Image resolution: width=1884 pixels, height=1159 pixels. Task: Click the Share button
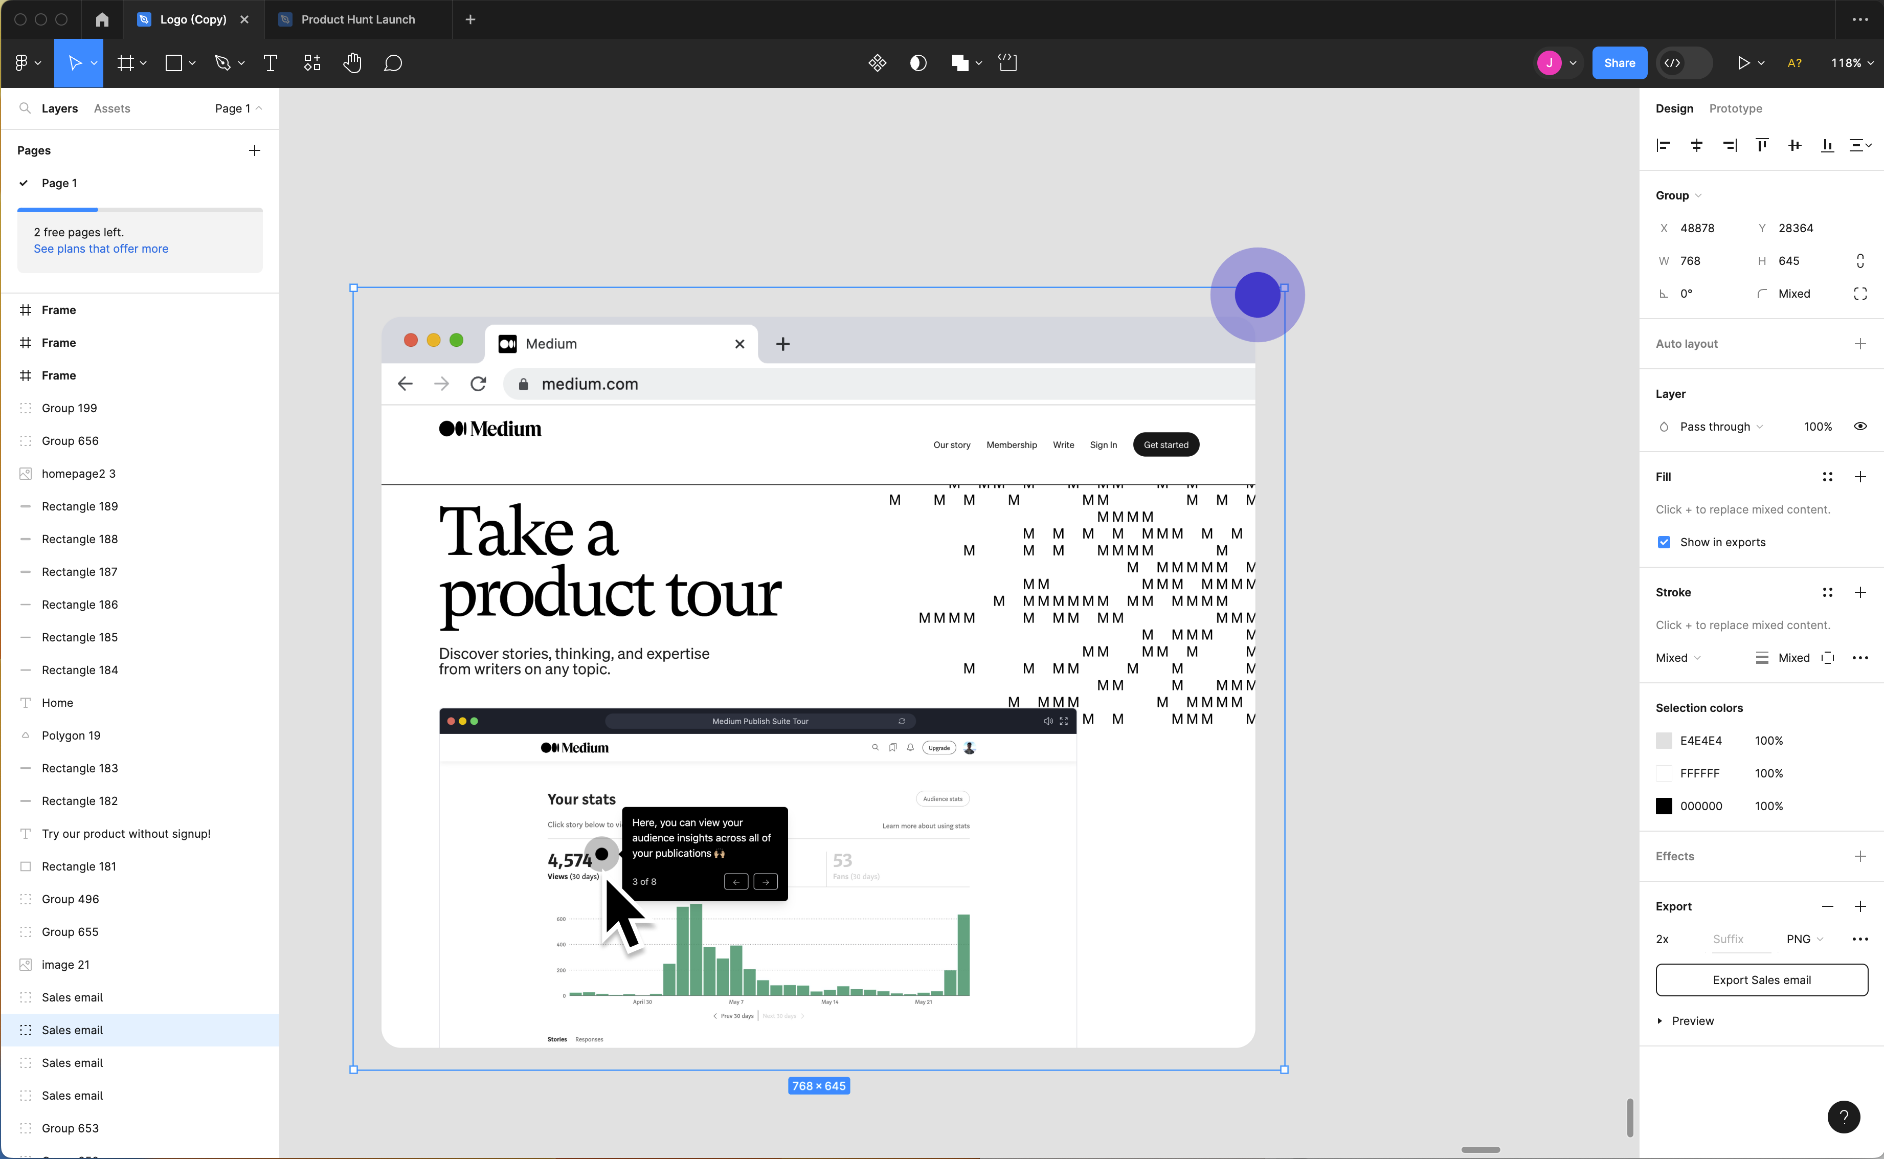[1619, 63]
